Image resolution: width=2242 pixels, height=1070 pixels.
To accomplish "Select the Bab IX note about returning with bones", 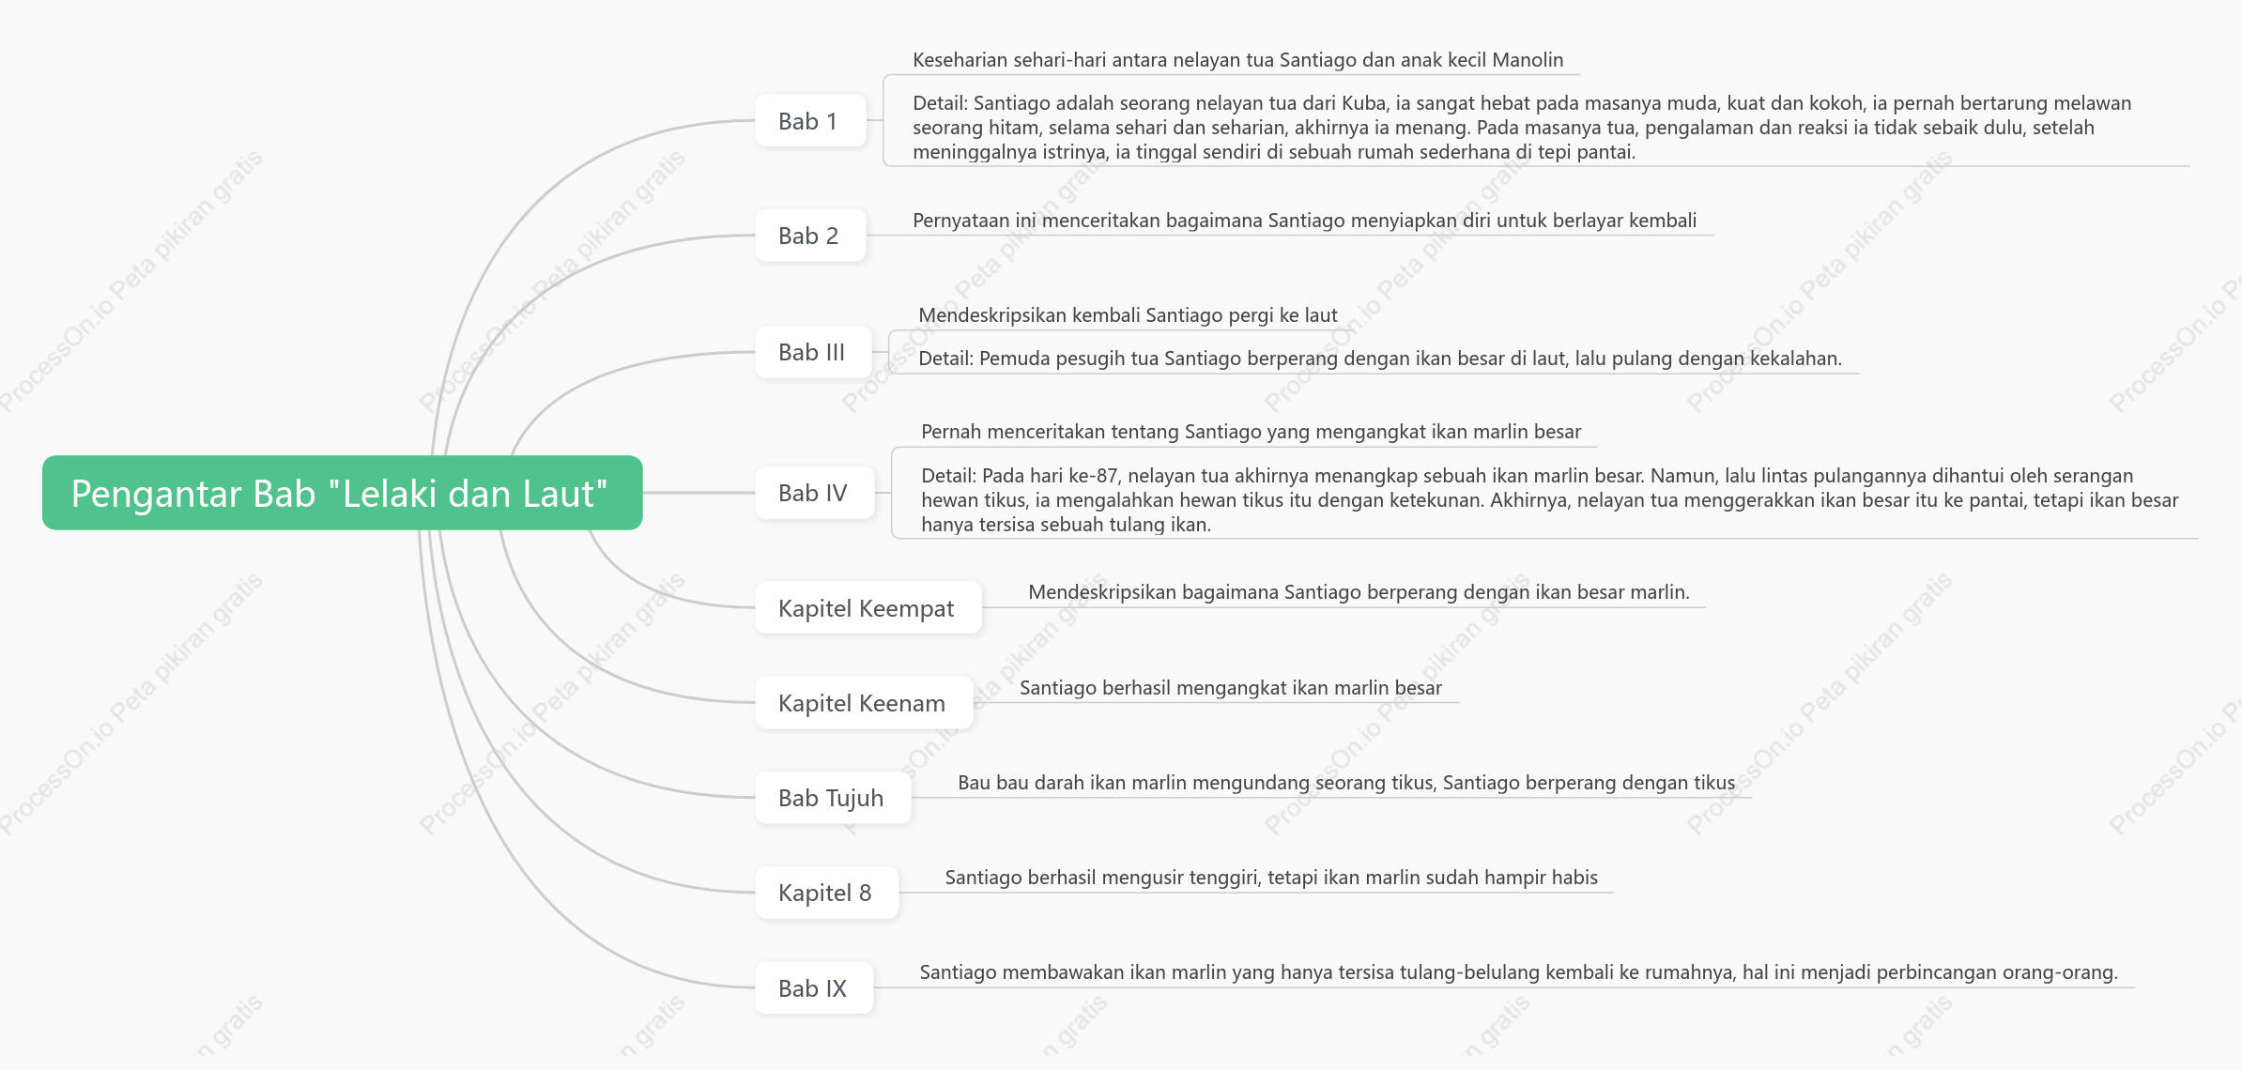I will (x=1518, y=972).
